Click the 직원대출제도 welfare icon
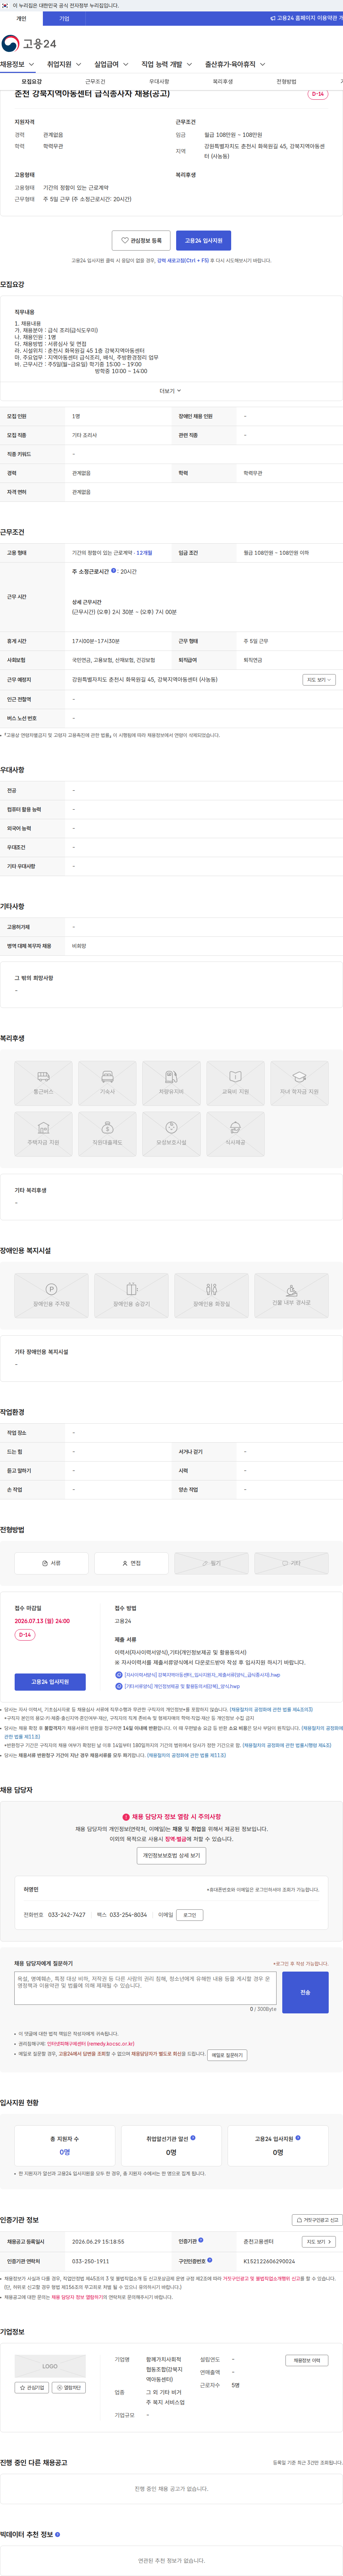 (107, 1134)
